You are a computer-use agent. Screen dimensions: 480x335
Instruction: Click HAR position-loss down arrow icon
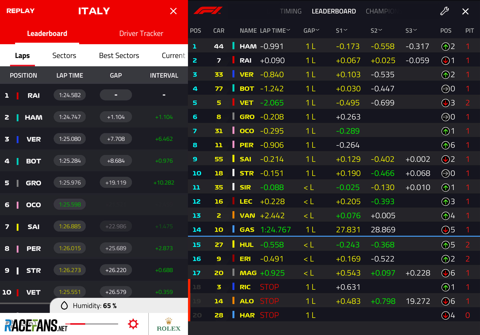coord(446,315)
